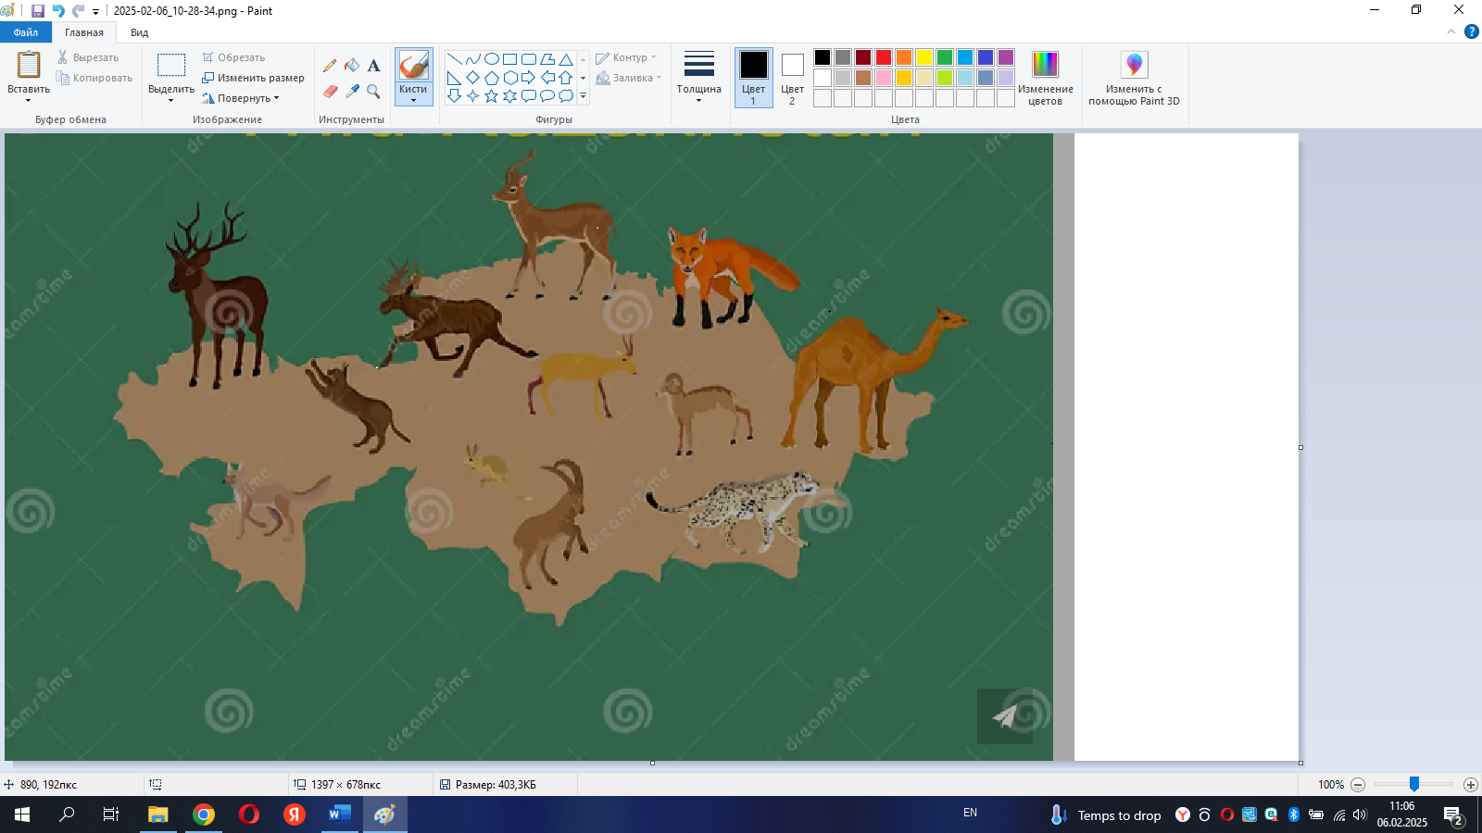Open the Толщина line thickness dropdown
The height and width of the screenshot is (833, 1482).
pyautogui.click(x=698, y=77)
